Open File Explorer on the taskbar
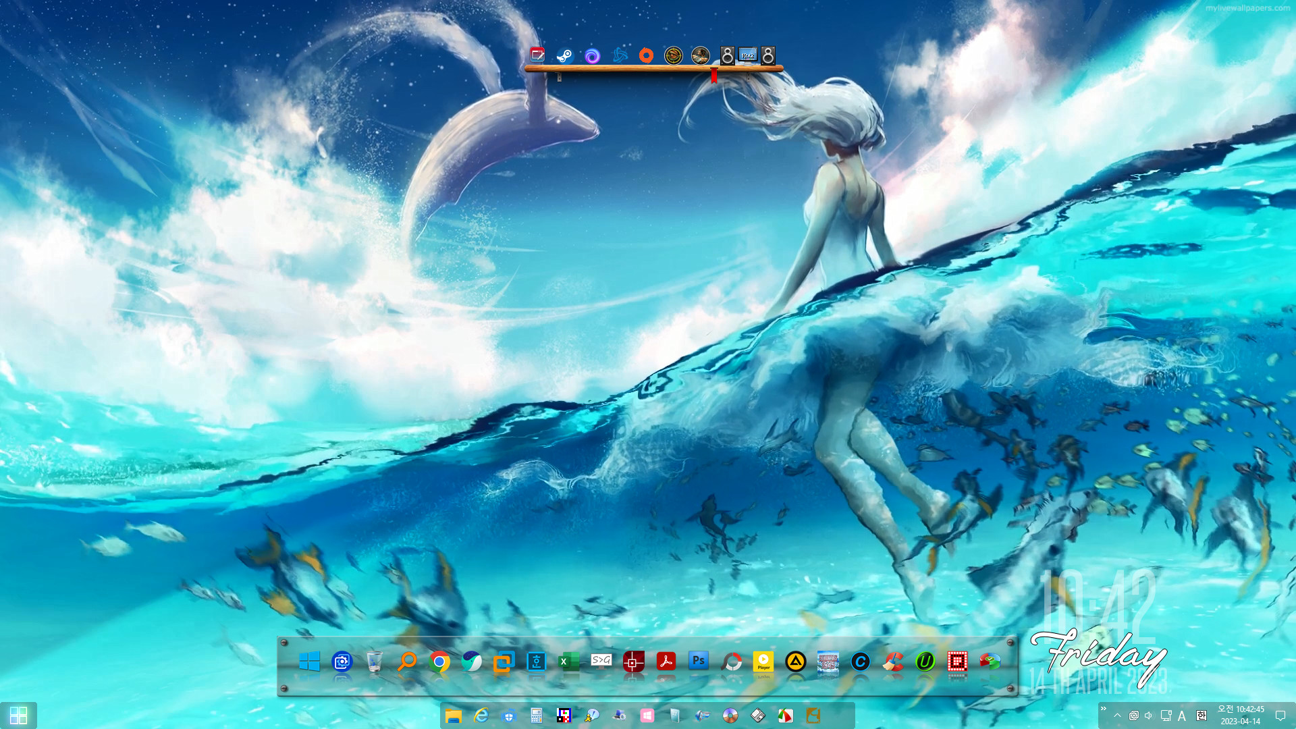This screenshot has height=729, width=1296. click(453, 715)
